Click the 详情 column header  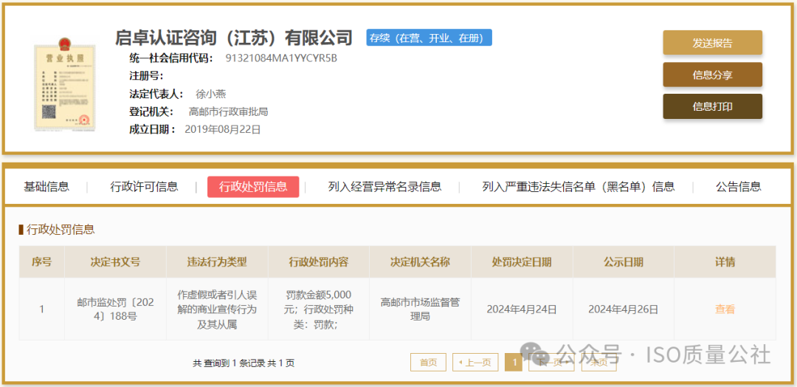725,262
